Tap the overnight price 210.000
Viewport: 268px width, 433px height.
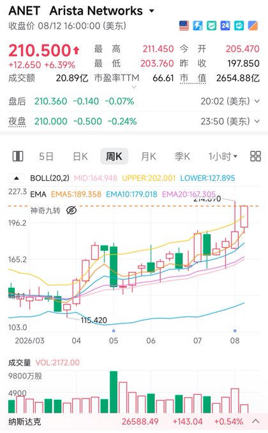click(50, 121)
